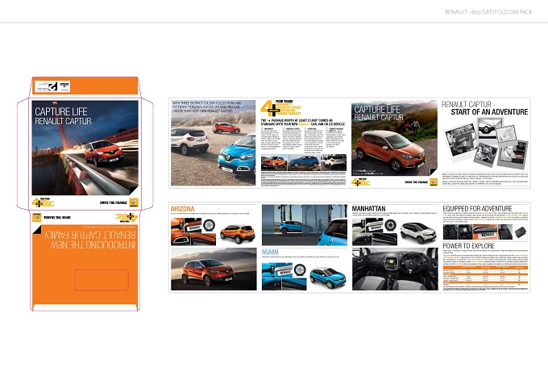Click the upside-down 'INTRODUCING THE NEW' envelope text

pos(93,245)
